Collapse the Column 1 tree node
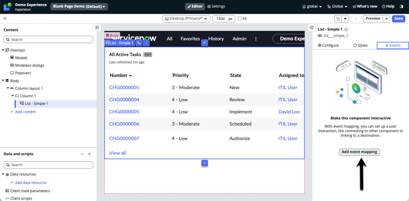409x201 pixels. tap(13, 96)
